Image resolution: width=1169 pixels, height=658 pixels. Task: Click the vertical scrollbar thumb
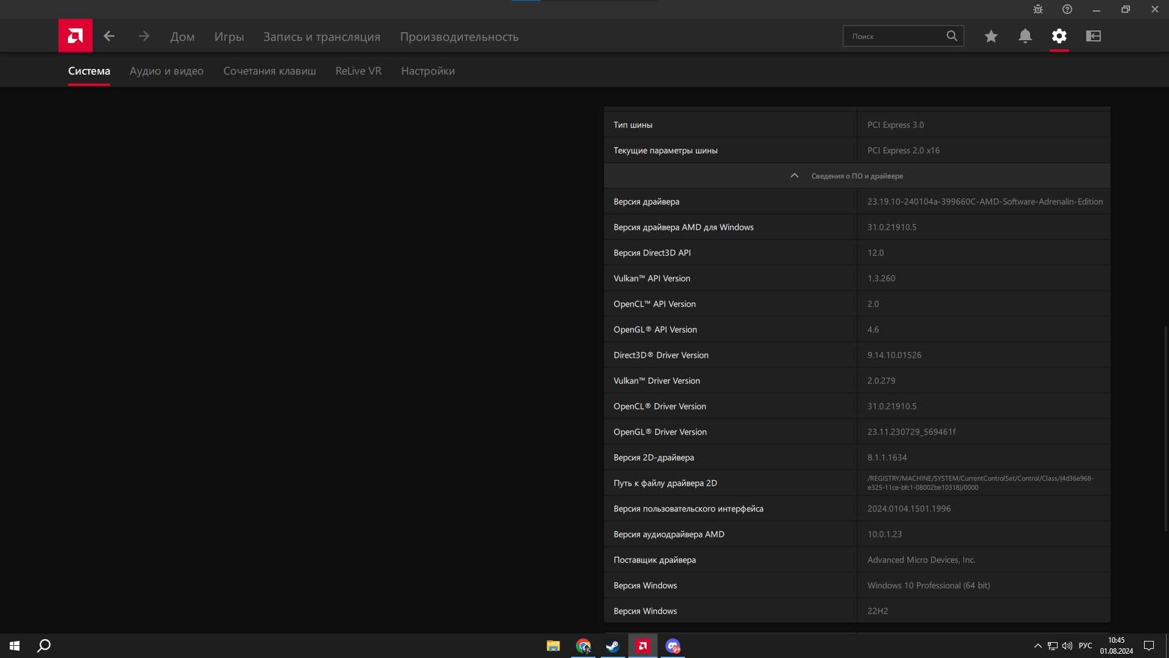pos(1166,430)
